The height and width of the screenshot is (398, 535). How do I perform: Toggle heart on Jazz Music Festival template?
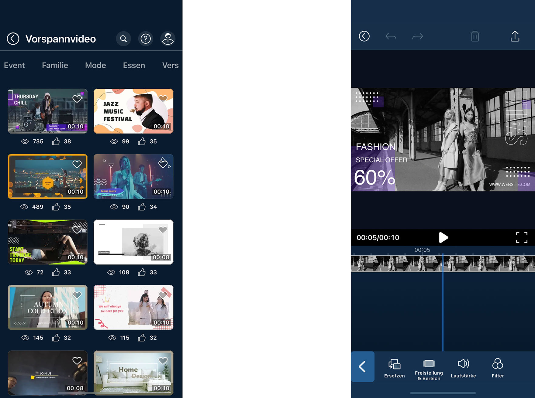tap(163, 98)
